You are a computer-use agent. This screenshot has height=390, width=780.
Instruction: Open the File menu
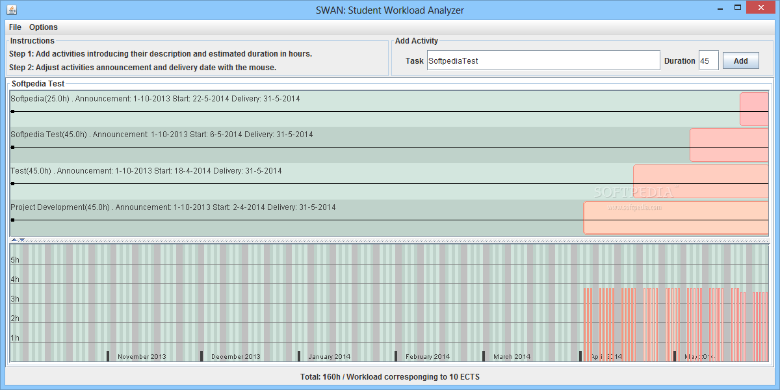coord(15,27)
